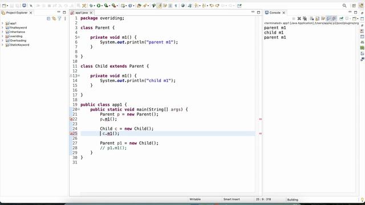
Task: Click the Pin Console icon
Action: tap(341, 19)
